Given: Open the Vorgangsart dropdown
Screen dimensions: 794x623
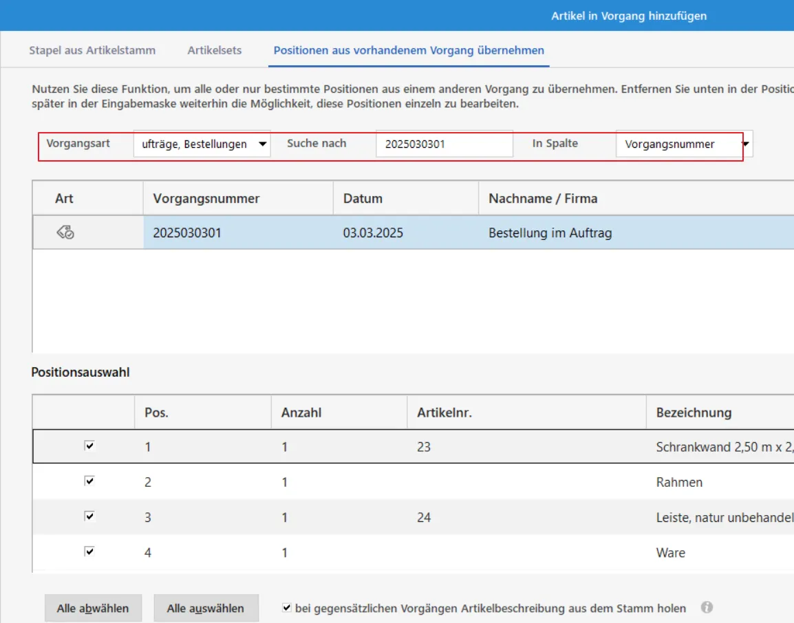Looking at the screenshot, I should 262,144.
